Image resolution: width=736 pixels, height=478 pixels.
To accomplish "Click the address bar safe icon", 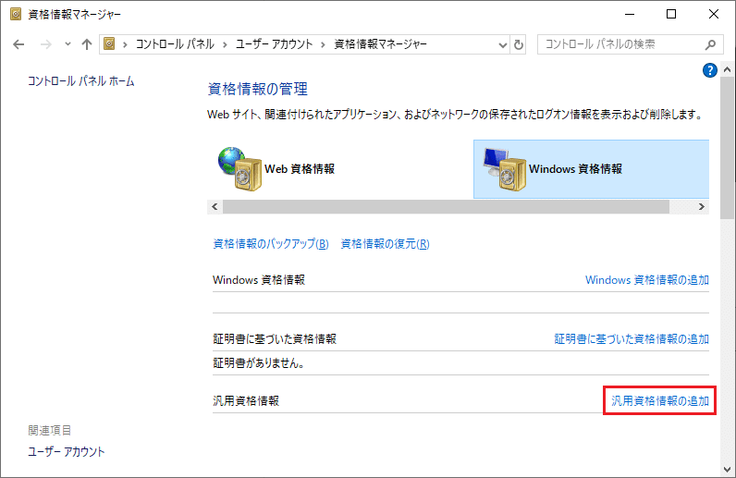I will click(x=109, y=44).
